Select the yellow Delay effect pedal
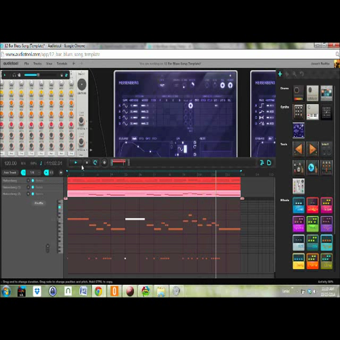Image resolution: width=340 pixels, height=340 pixels. pos(299,261)
